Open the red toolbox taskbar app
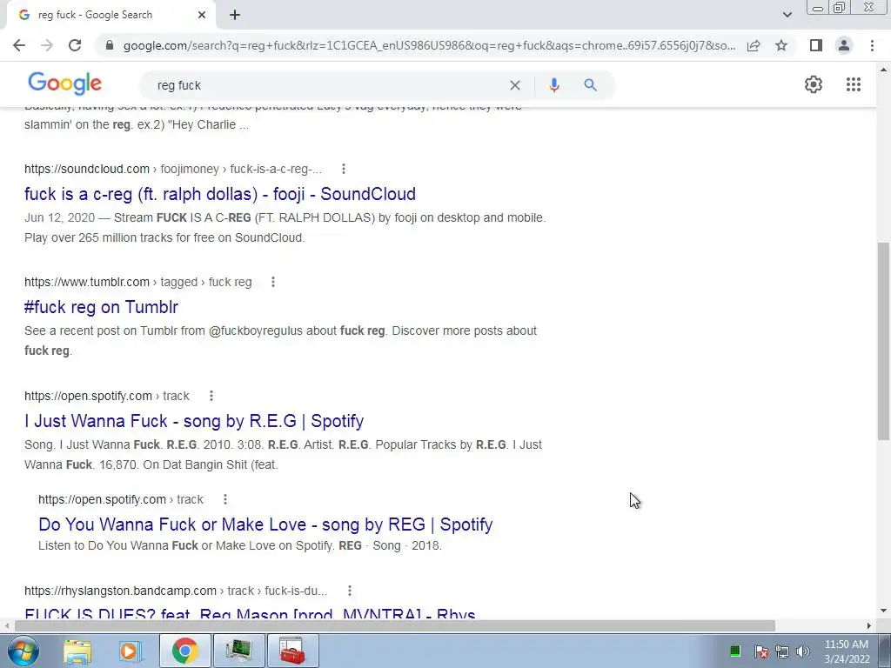Viewport: 891px width, 668px height. pos(293,651)
